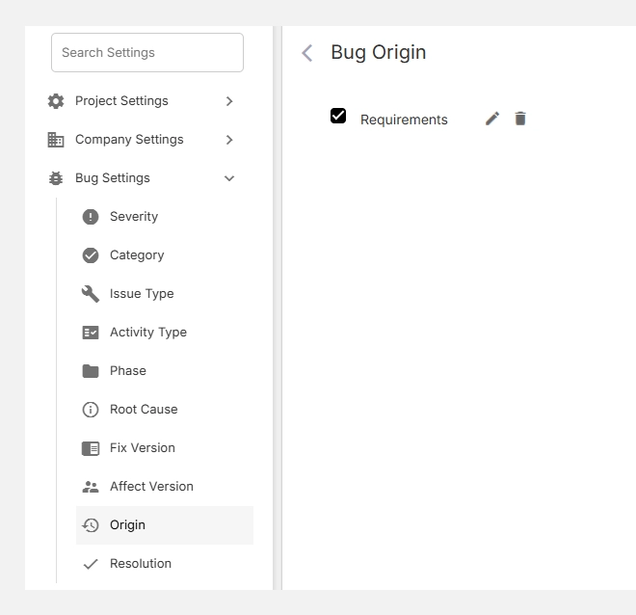
Task: Click the Severity exclamation icon
Action: 91,217
